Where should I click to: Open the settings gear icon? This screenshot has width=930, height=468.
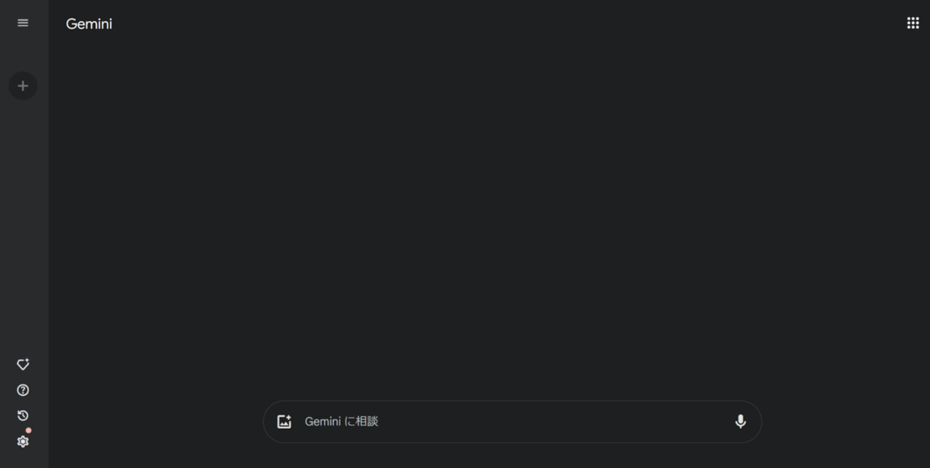[x=22, y=442]
